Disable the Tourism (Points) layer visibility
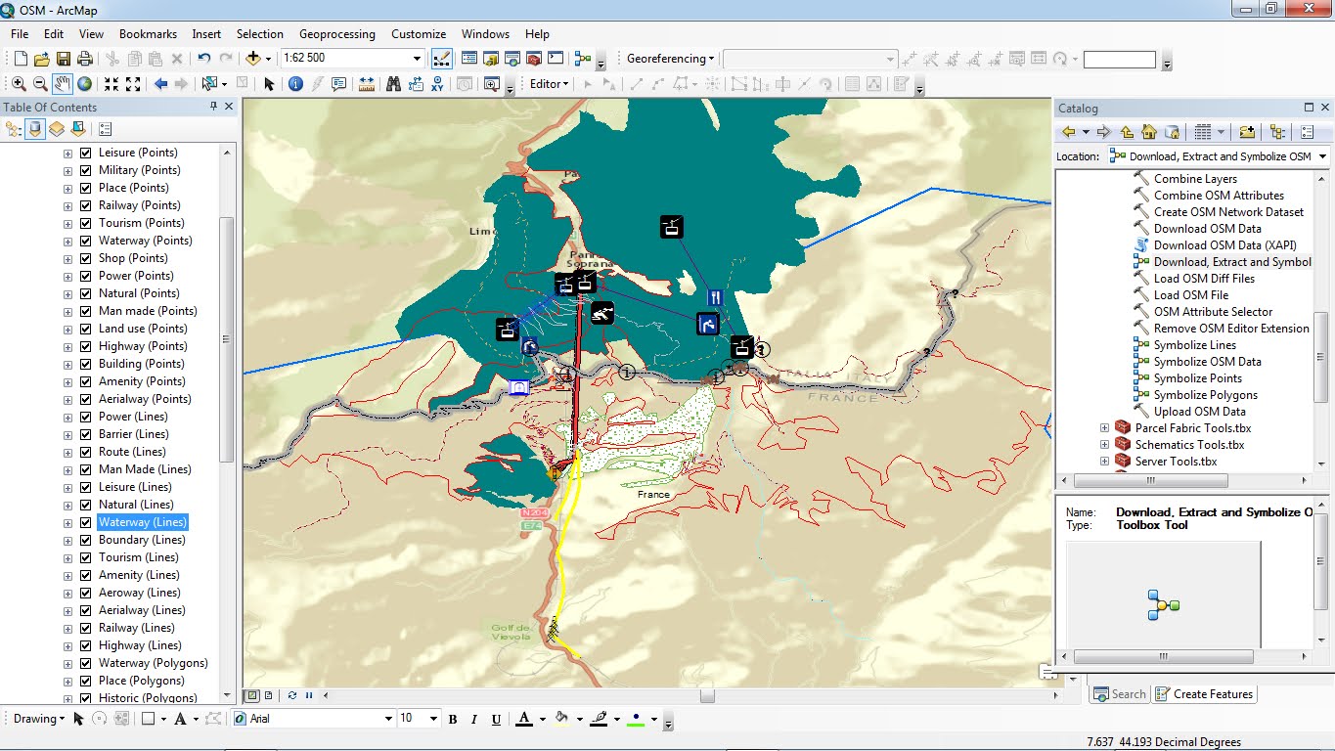 [85, 222]
